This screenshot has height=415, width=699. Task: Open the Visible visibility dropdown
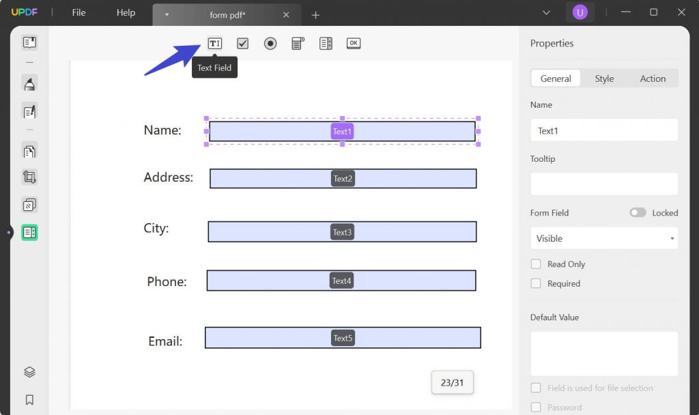603,238
